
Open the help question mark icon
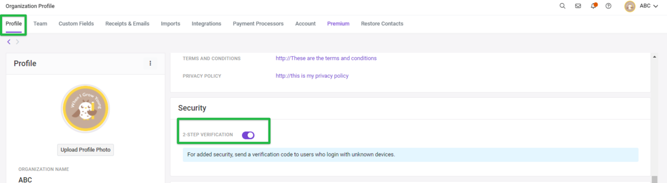(x=608, y=6)
